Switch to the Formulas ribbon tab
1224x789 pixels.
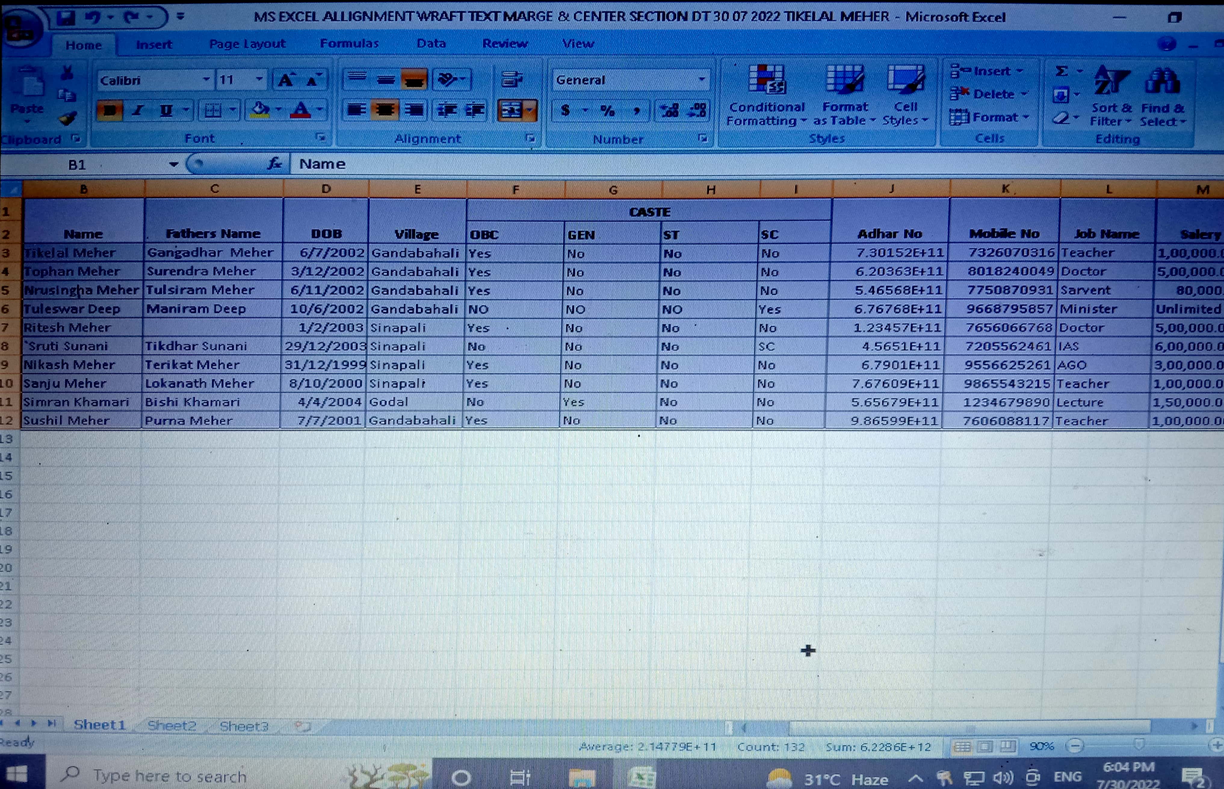pos(349,44)
